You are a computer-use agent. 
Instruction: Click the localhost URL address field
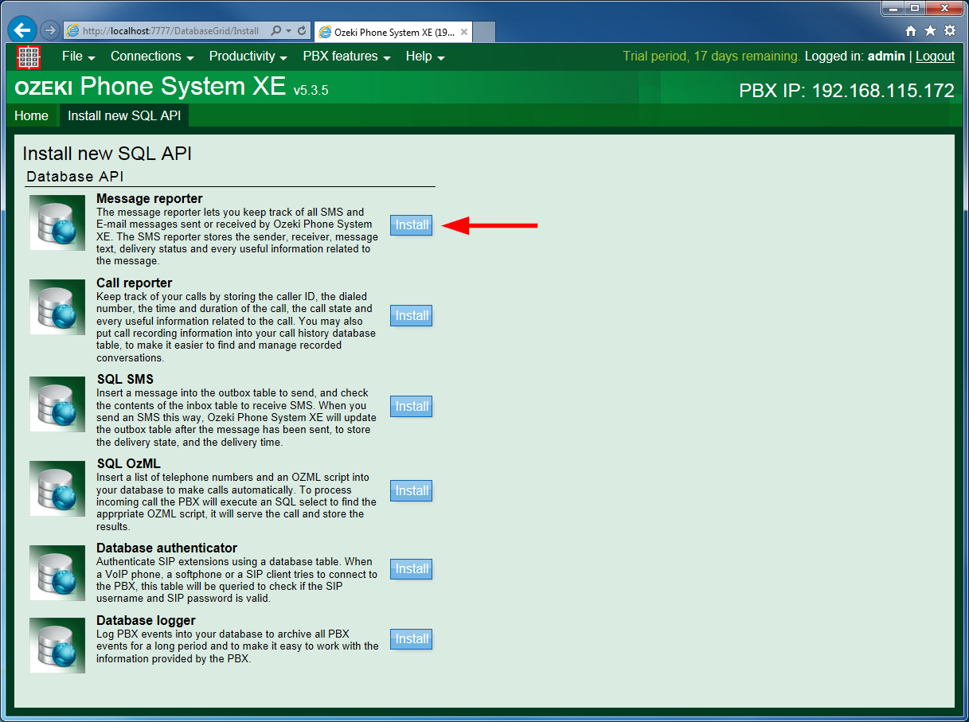pos(170,31)
